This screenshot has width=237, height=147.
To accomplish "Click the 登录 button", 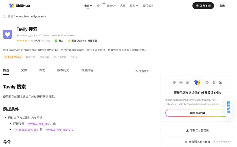I will point(222,6).
